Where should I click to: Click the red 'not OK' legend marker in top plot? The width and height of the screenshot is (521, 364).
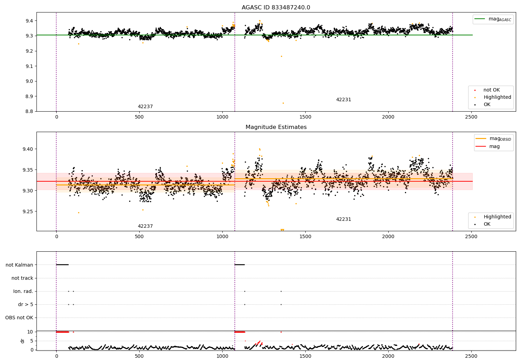475,90
